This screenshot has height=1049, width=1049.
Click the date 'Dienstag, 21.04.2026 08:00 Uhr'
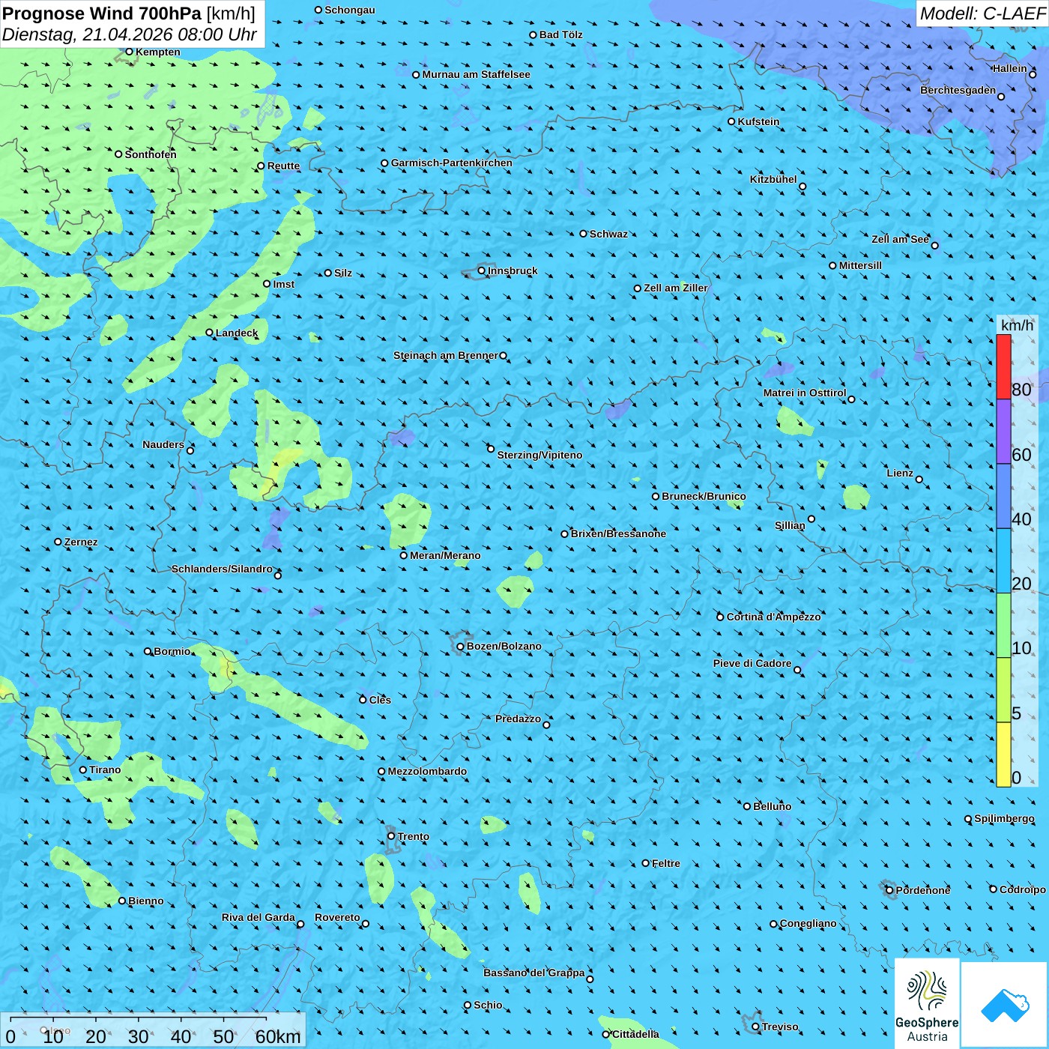130,34
